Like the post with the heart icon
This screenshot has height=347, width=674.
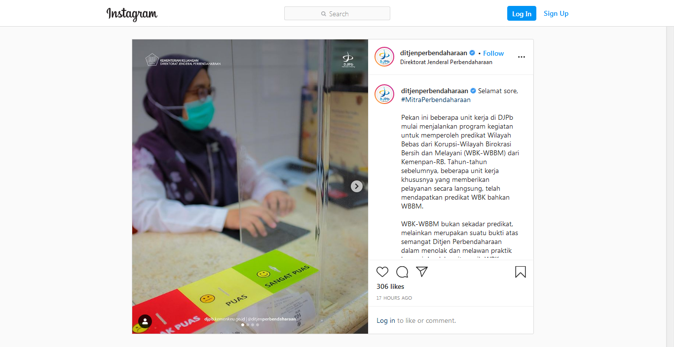point(382,272)
